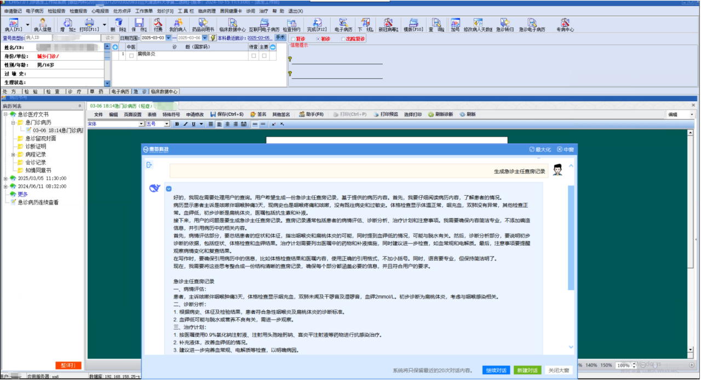This screenshot has height=380, width=701.
Task: Open 我的病人 my patients
Action: pos(177,25)
